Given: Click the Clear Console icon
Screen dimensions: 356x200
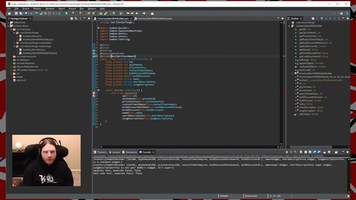Looking at the screenshot, I should coord(301,152).
